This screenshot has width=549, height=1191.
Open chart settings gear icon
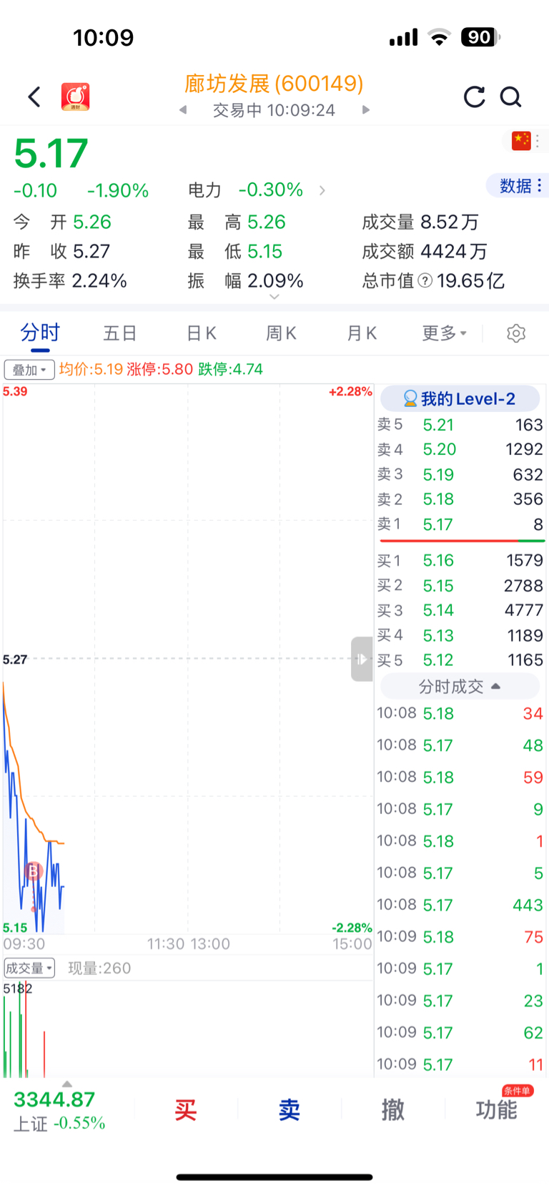[x=516, y=333]
